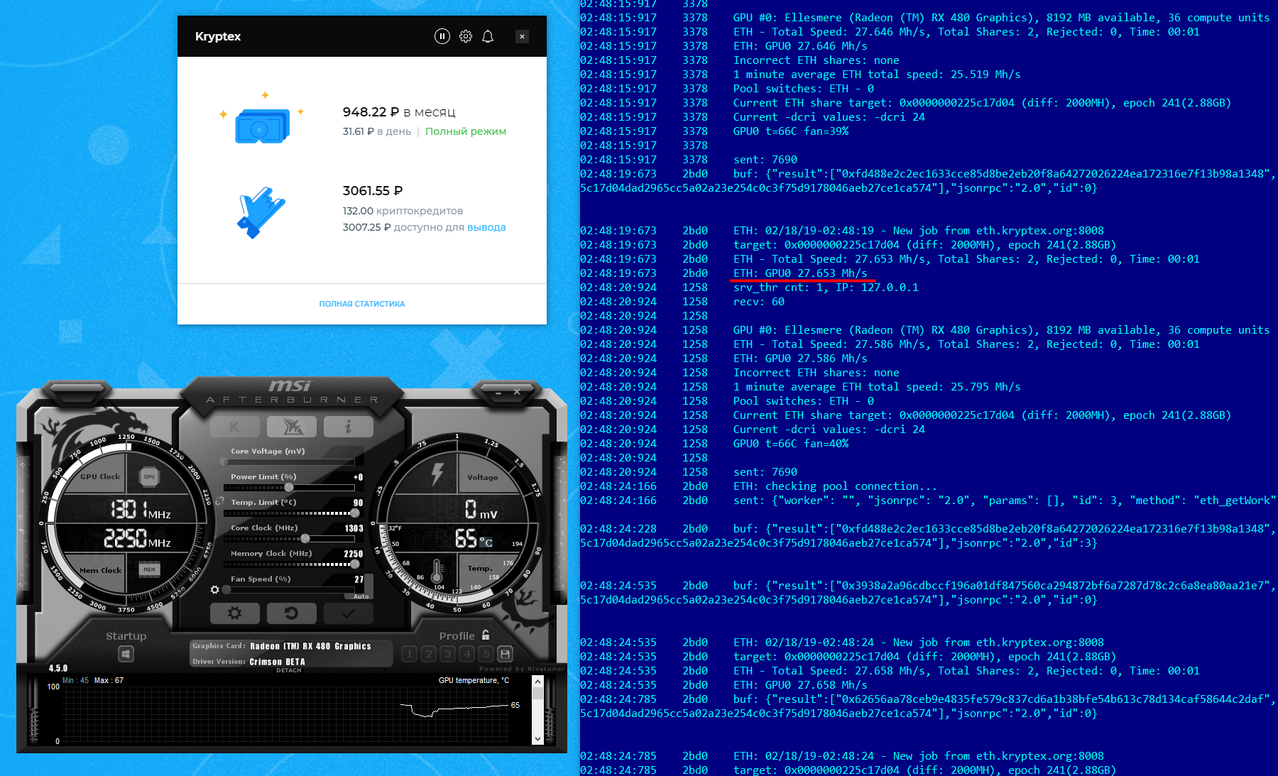Click the Core Clock slider handle
This screenshot has height=776, width=1278.
click(305, 539)
